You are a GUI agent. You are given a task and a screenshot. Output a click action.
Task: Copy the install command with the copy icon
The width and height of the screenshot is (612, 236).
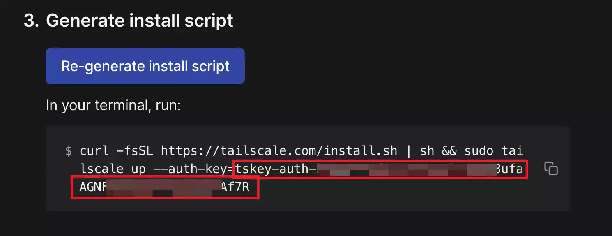pyautogui.click(x=551, y=169)
